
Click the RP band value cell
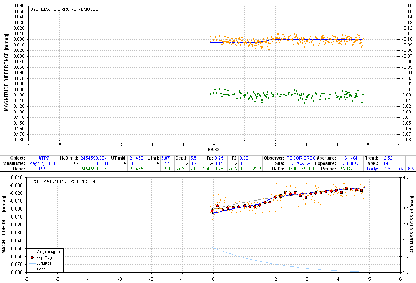click(42, 169)
